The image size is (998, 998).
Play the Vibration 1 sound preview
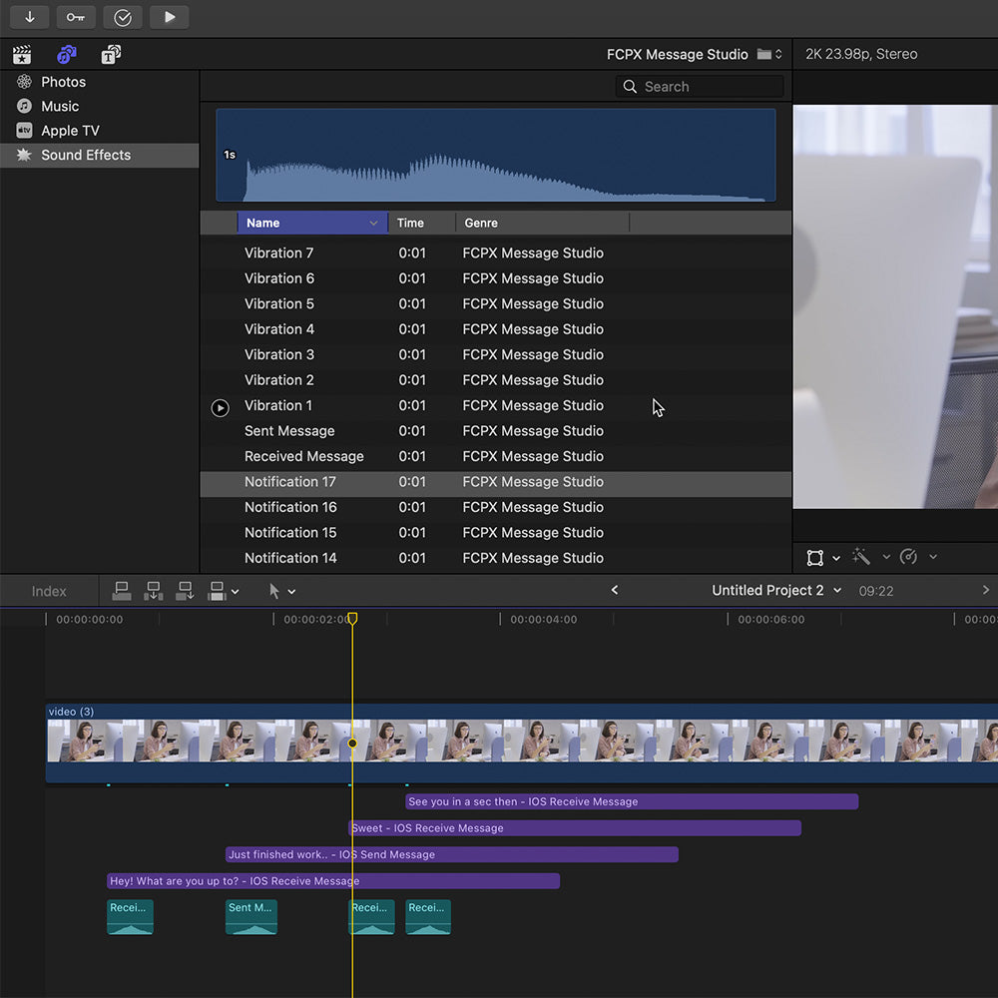[221, 407]
